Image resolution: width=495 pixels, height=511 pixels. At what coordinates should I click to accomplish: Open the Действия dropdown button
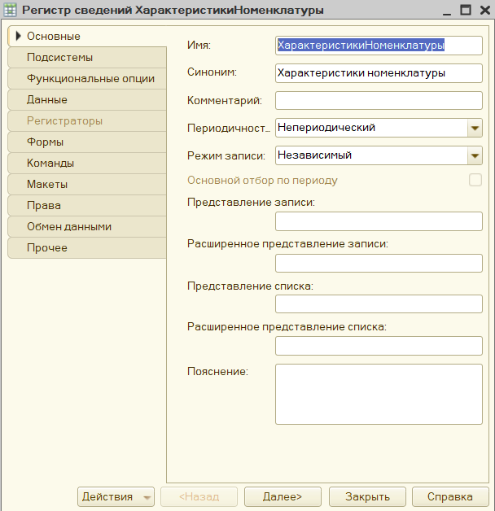point(116,496)
